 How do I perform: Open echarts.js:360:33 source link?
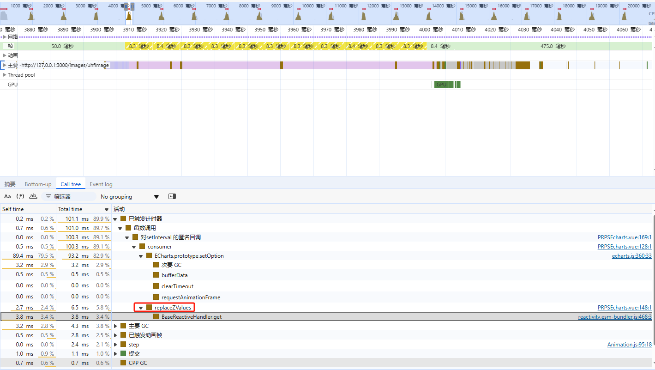pyautogui.click(x=631, y=256)
